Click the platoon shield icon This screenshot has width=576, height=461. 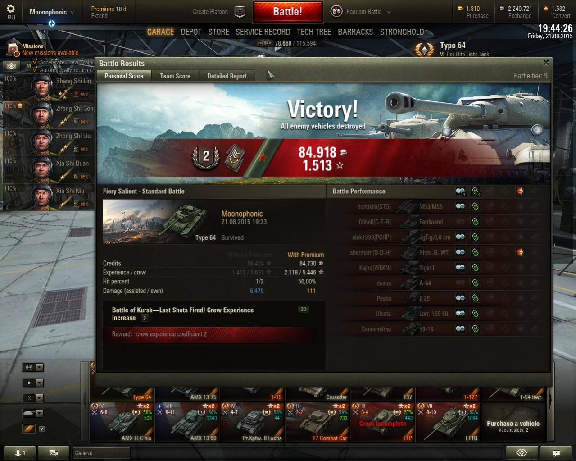(x=240, y=12)
